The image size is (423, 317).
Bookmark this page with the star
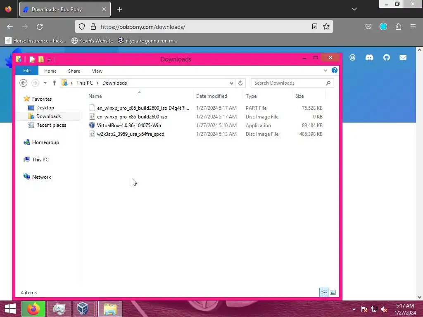pos(326,26)
